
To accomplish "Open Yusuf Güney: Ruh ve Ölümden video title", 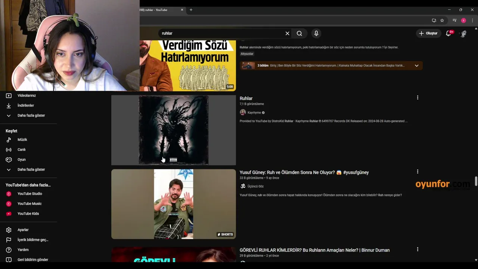I will (304, 172).
